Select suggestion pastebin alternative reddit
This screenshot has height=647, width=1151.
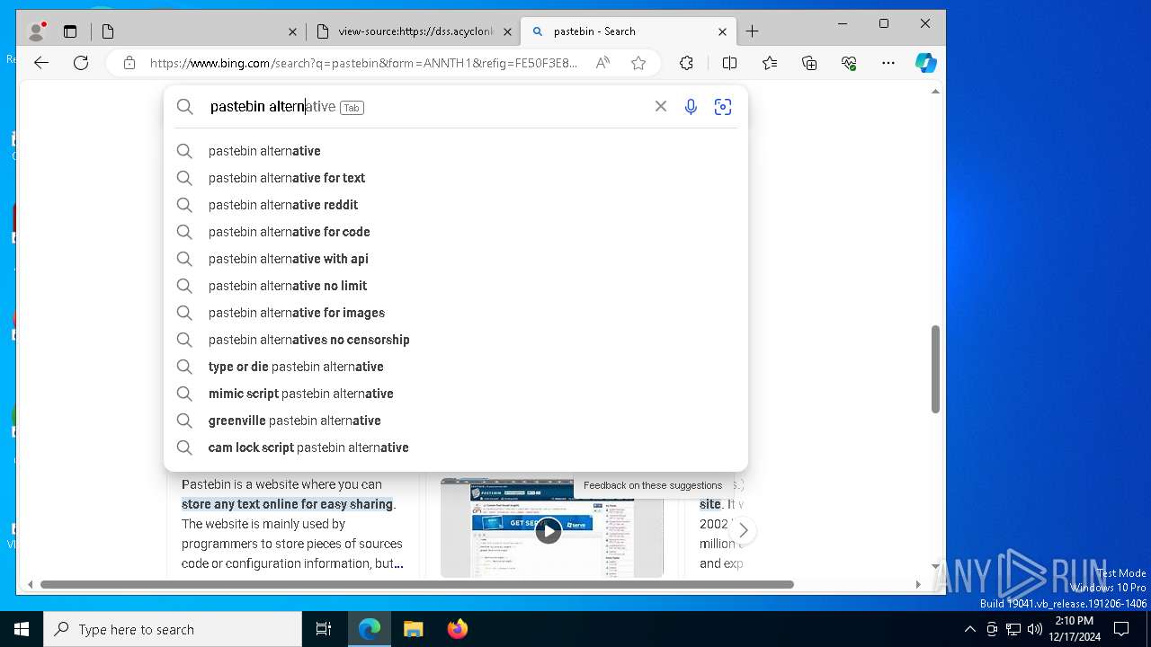pyautogui.click(x=456, y=205)
